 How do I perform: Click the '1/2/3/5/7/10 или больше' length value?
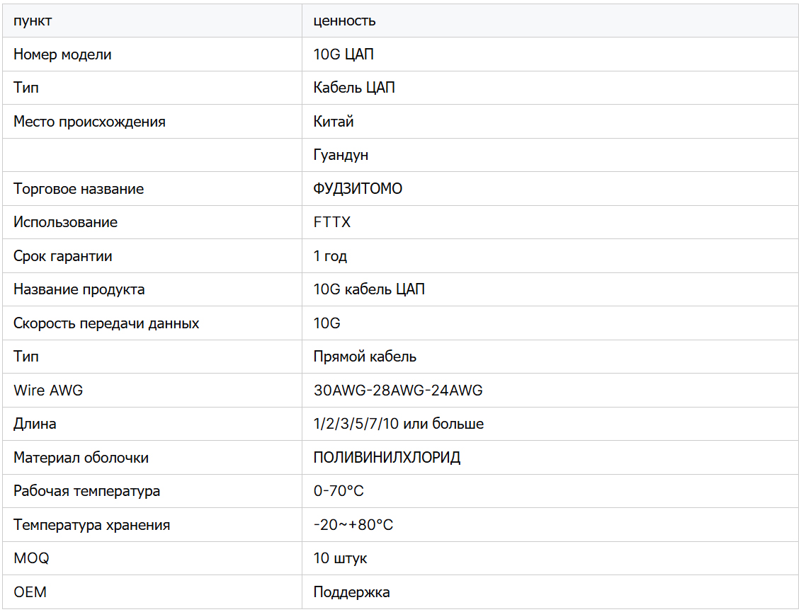399,424
